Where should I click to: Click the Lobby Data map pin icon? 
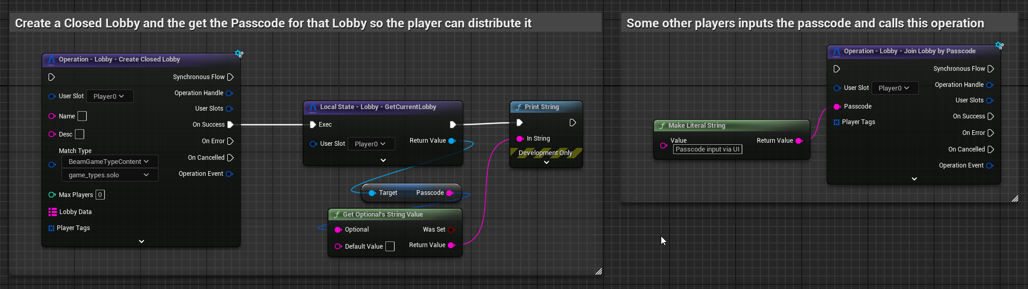(52, 212)
